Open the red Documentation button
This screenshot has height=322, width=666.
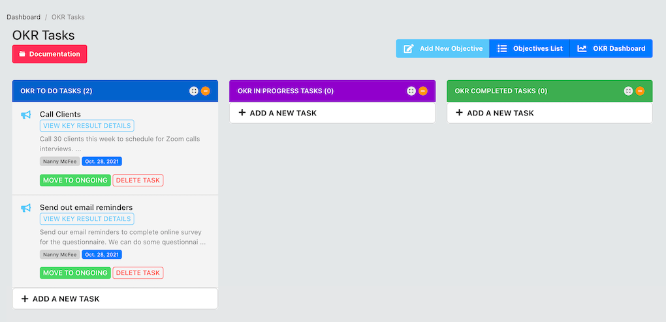pyautogui.click(x=50, y=54)
